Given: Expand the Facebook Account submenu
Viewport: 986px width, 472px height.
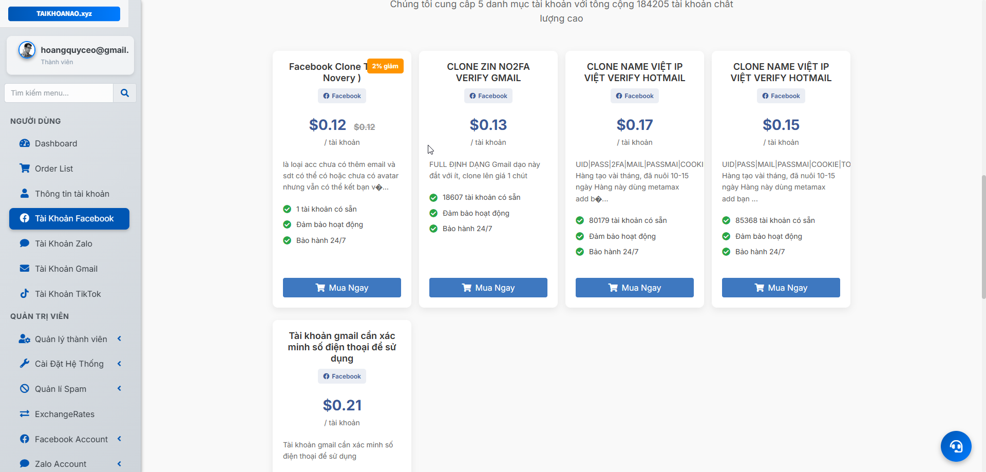Looking at the screenshot, I should tap(119, 439).
